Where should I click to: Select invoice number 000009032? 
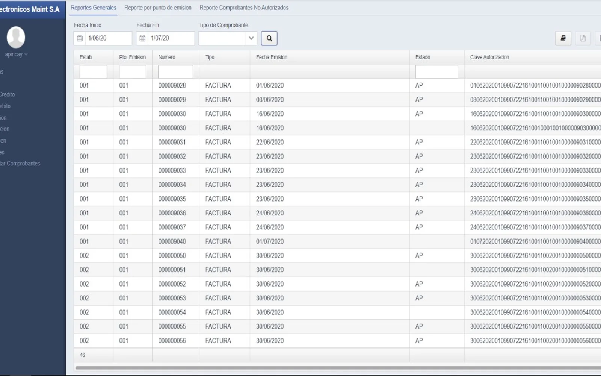click(172, 156)
